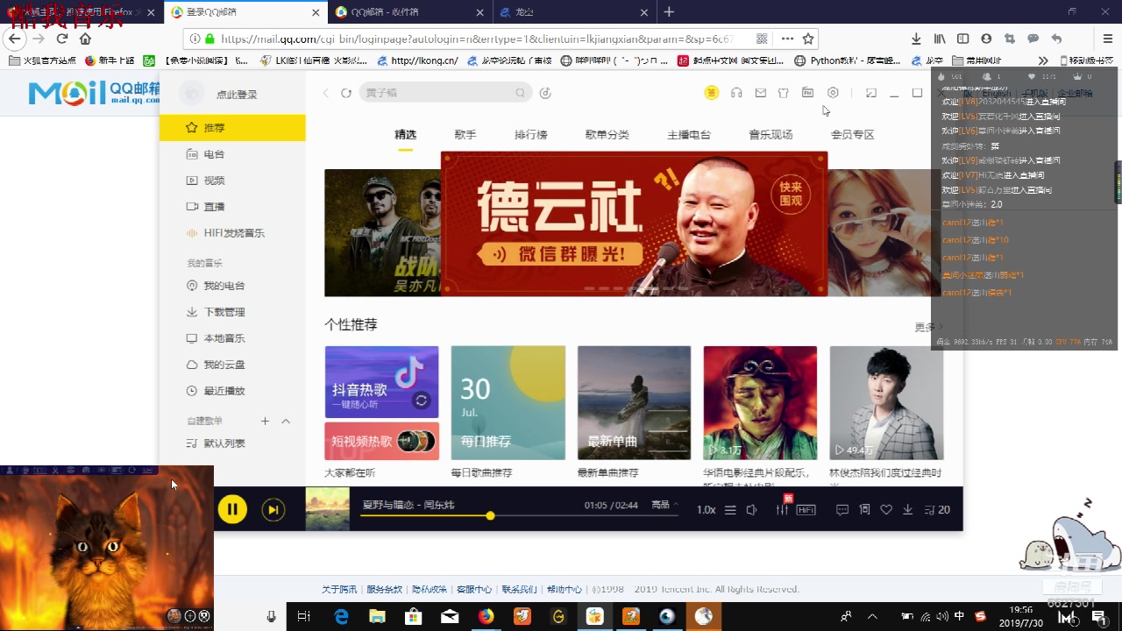Show lyrics with the 词 button
This screenshot has height=631, width=1122.
click(864, 509)
